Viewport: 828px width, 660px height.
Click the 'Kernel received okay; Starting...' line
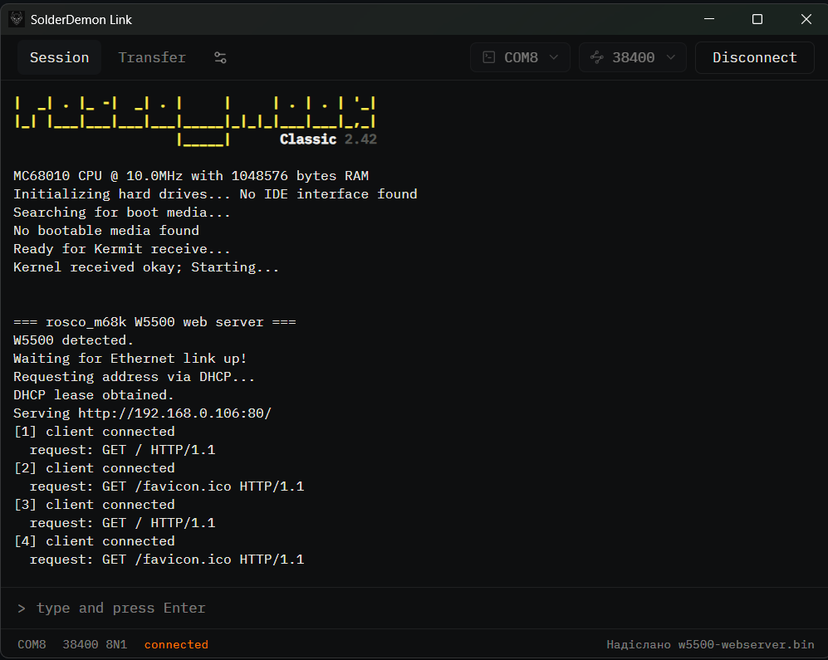145,267
